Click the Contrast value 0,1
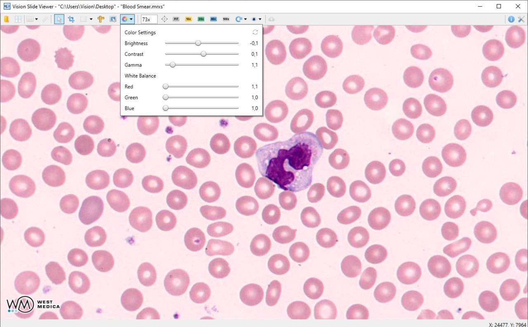 pos(255,54)
